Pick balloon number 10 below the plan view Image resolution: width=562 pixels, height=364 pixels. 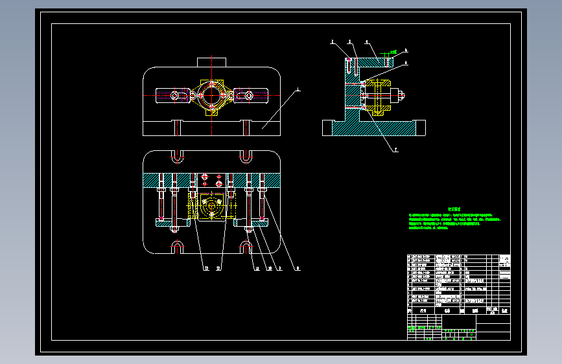(270, 268)
